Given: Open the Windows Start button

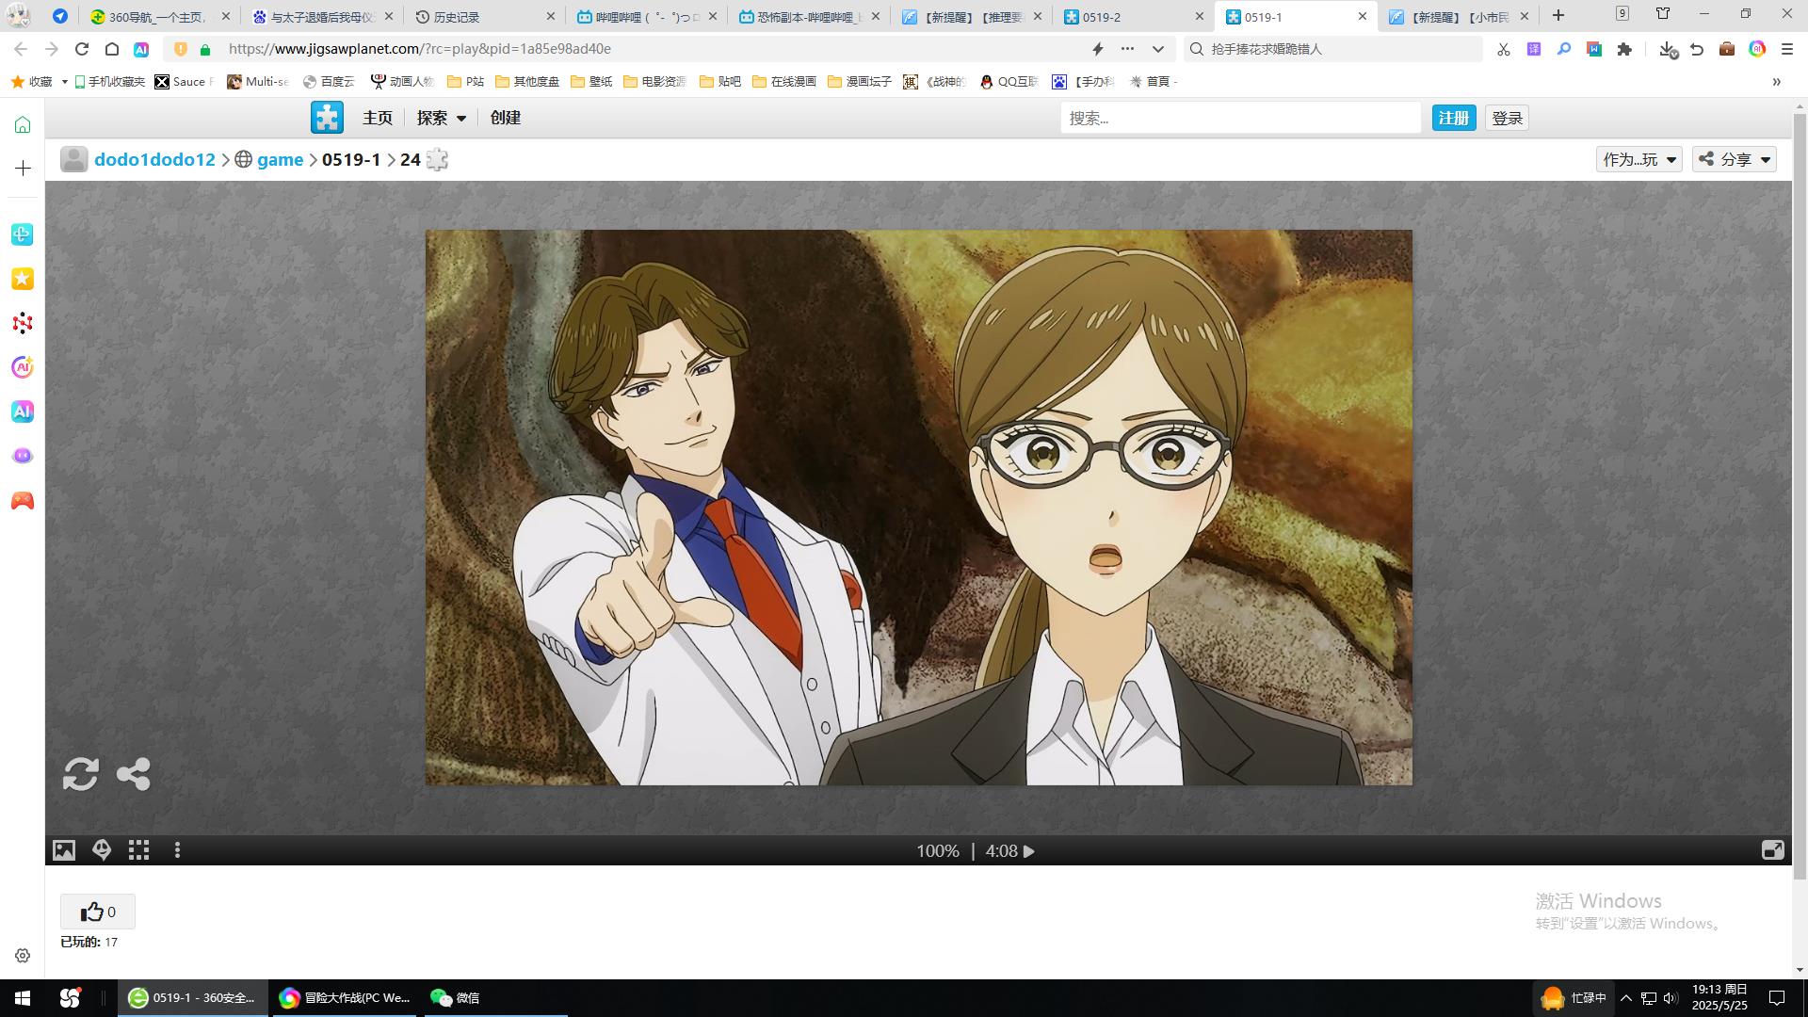Looking at the screenshot, I should [x=23, y=998].
